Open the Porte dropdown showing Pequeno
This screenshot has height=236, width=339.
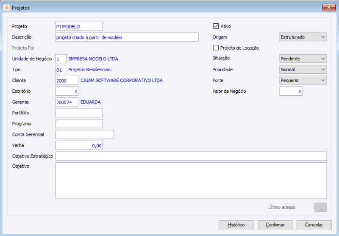(303, 80)
